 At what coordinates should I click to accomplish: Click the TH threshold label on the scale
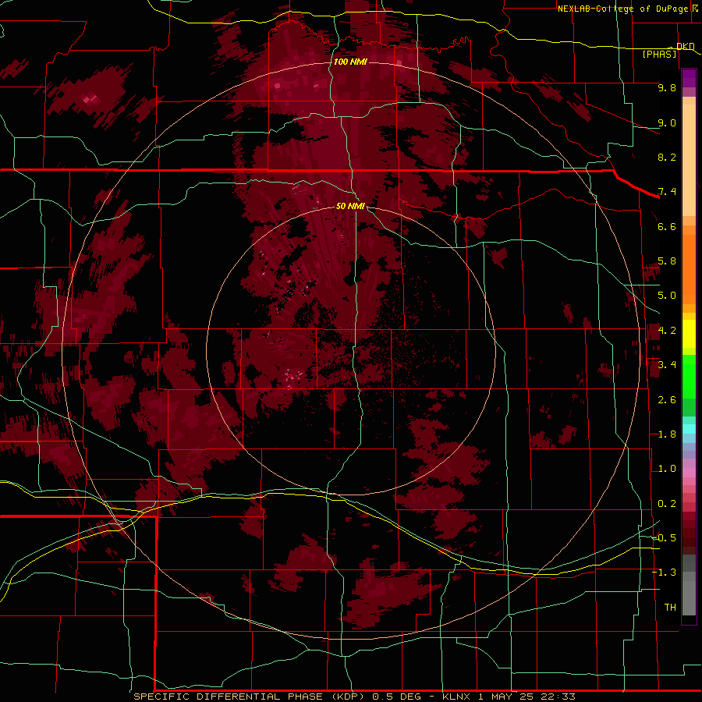[x=670, y=608]
